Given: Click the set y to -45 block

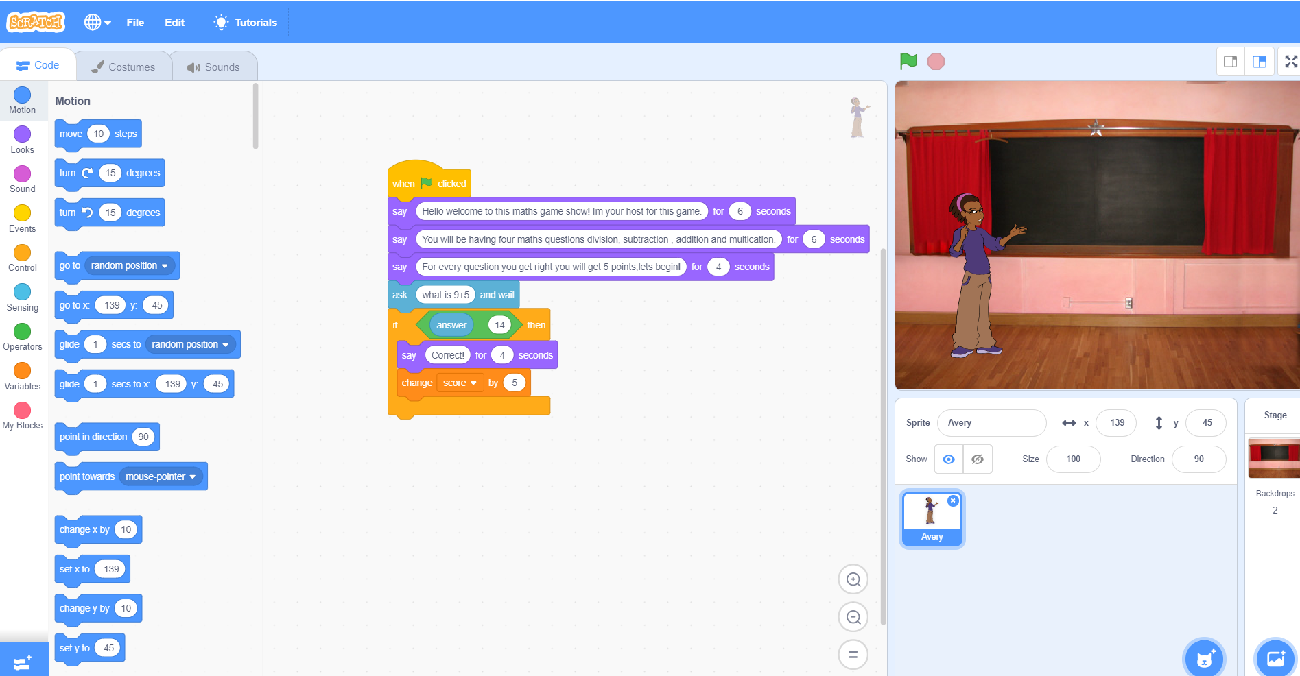Looking at the screenshot, I should (x=89, y=648).
